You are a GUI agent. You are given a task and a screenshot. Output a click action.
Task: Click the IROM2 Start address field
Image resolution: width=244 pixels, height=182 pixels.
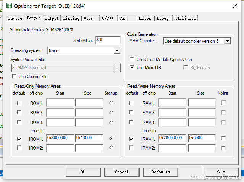60,148
